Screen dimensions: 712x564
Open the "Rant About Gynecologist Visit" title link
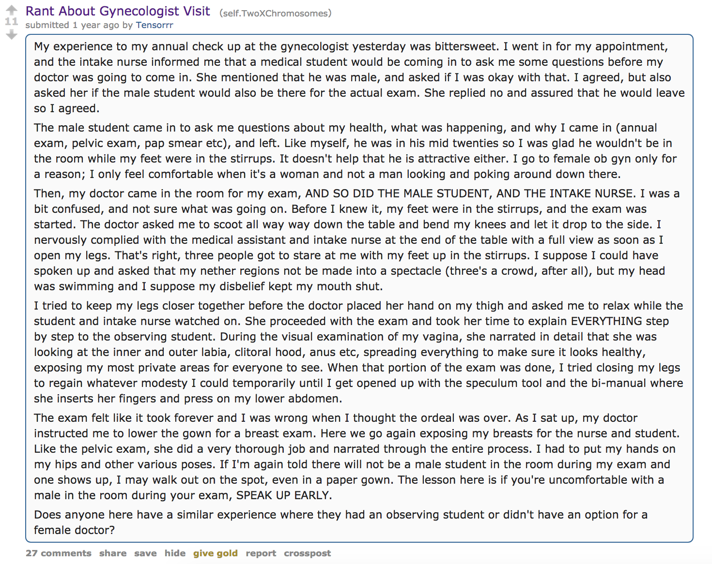click(118, 11)
